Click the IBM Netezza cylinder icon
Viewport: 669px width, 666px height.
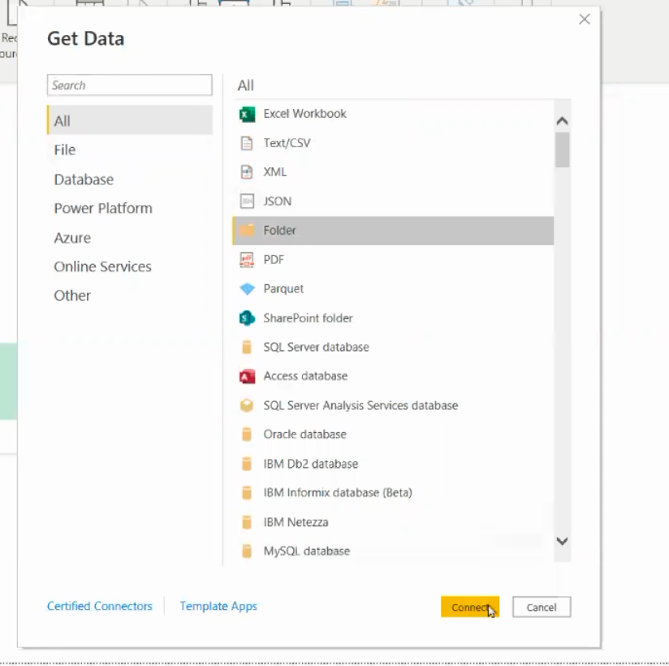tap(247, 522)
